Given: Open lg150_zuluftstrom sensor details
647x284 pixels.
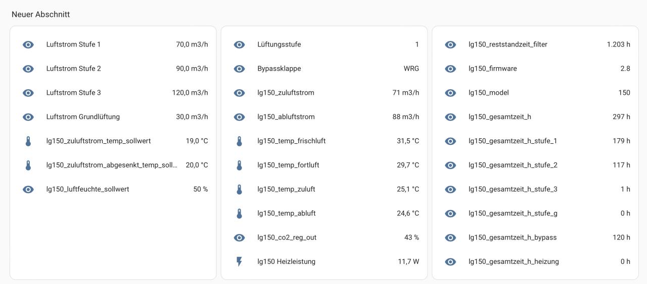Looking at the screenshot, I should point(286,93).
